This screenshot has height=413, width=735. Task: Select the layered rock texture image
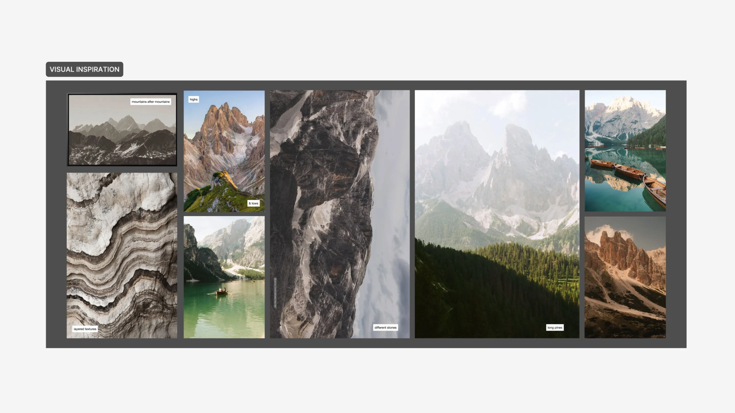point(122,255)
